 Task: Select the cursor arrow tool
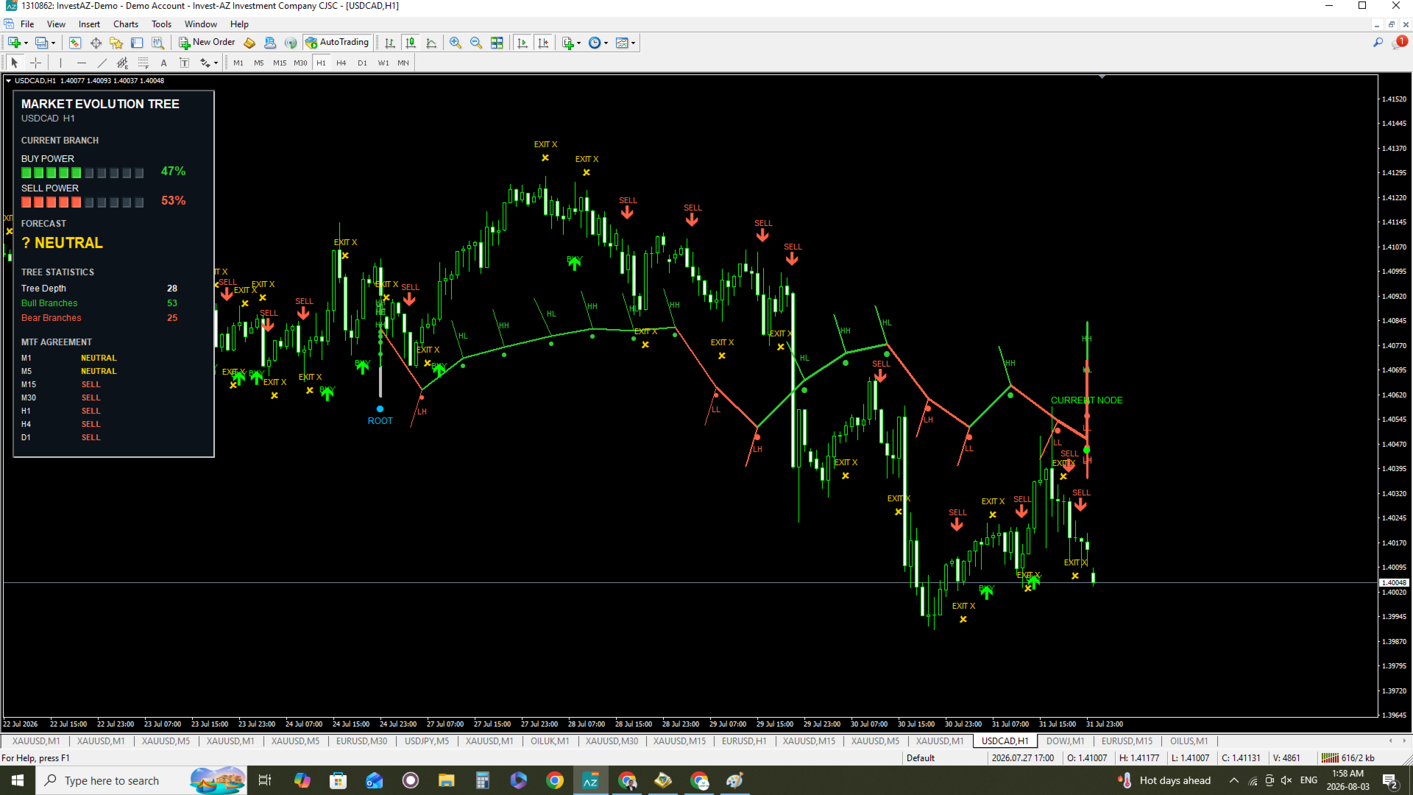tap(15, 63)
